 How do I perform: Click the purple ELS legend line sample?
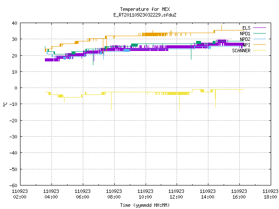coord(259,28)
